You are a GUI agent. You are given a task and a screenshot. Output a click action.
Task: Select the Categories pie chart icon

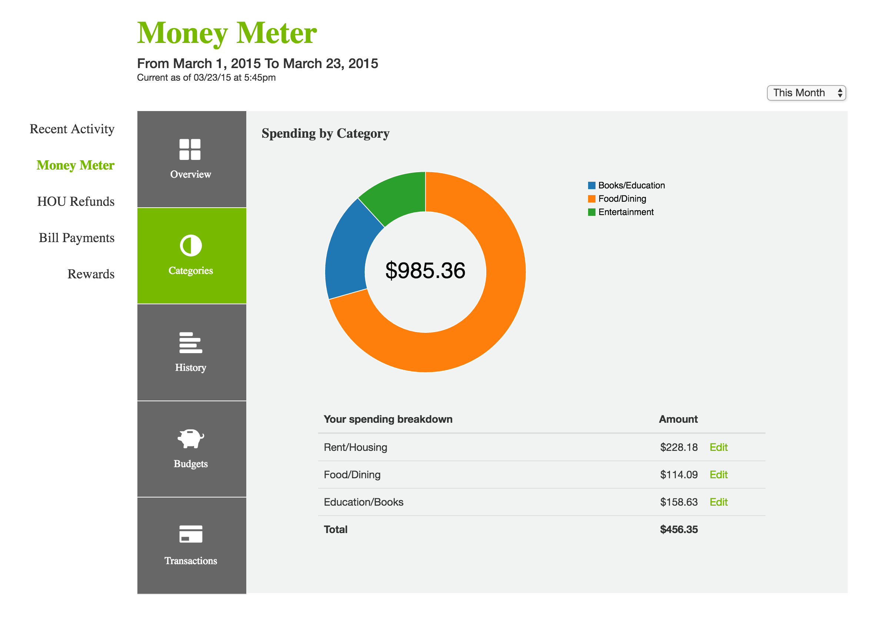click(x=191, y=245)
